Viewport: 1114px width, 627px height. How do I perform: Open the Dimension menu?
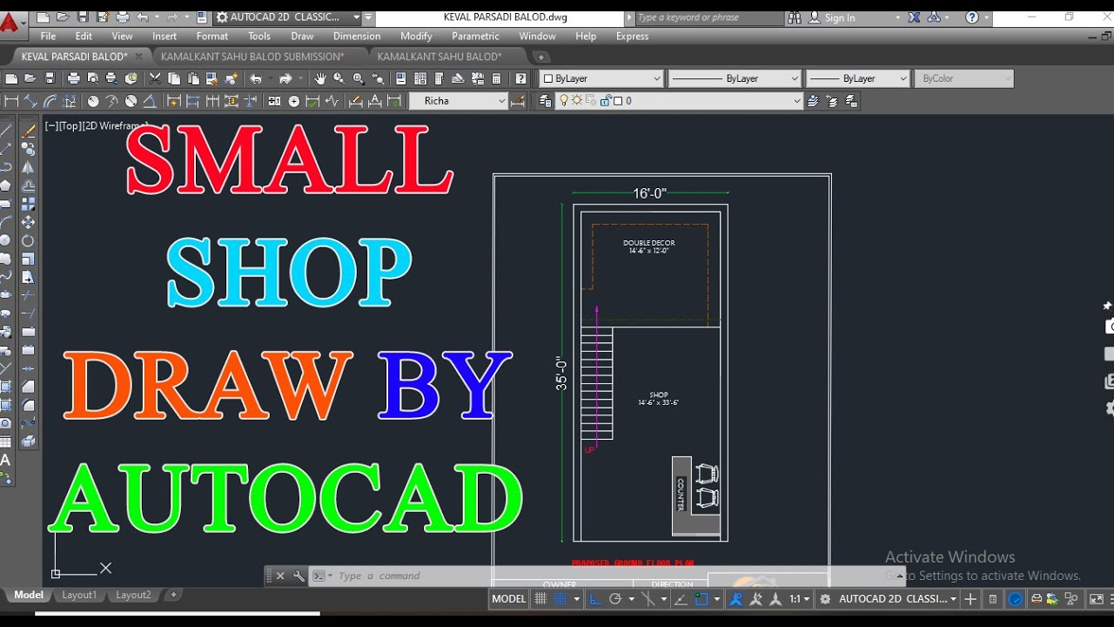(x=357, y=36)
